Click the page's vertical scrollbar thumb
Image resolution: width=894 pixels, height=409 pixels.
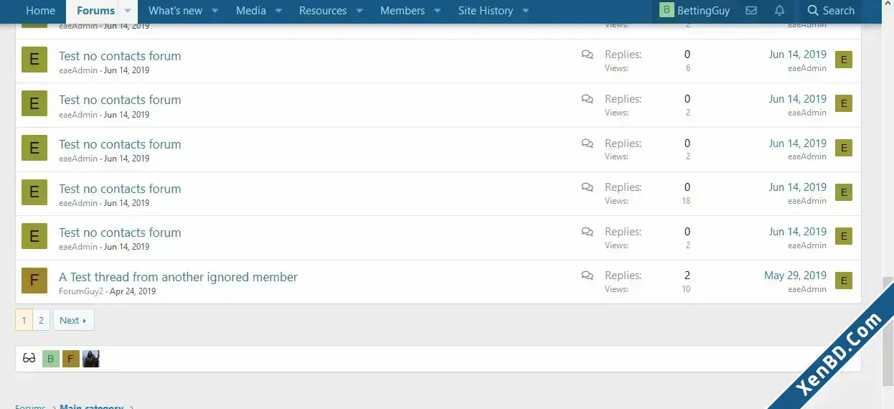pyautogui.click(x=888, y=332)
